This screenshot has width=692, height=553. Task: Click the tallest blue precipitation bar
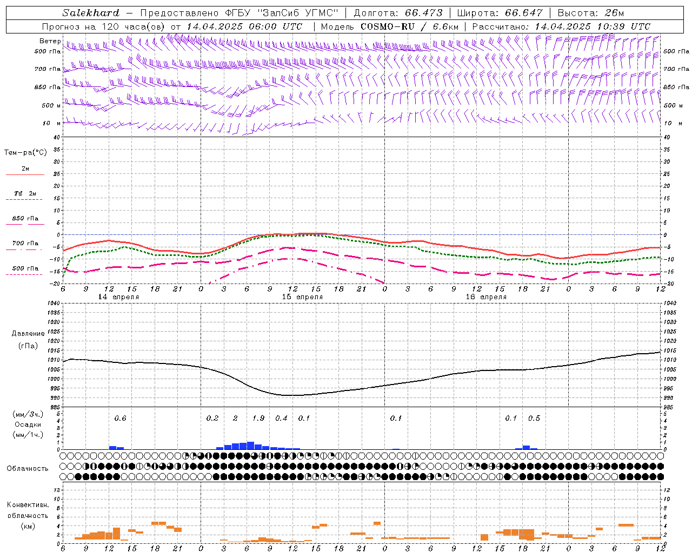click(x=250, y=446)
